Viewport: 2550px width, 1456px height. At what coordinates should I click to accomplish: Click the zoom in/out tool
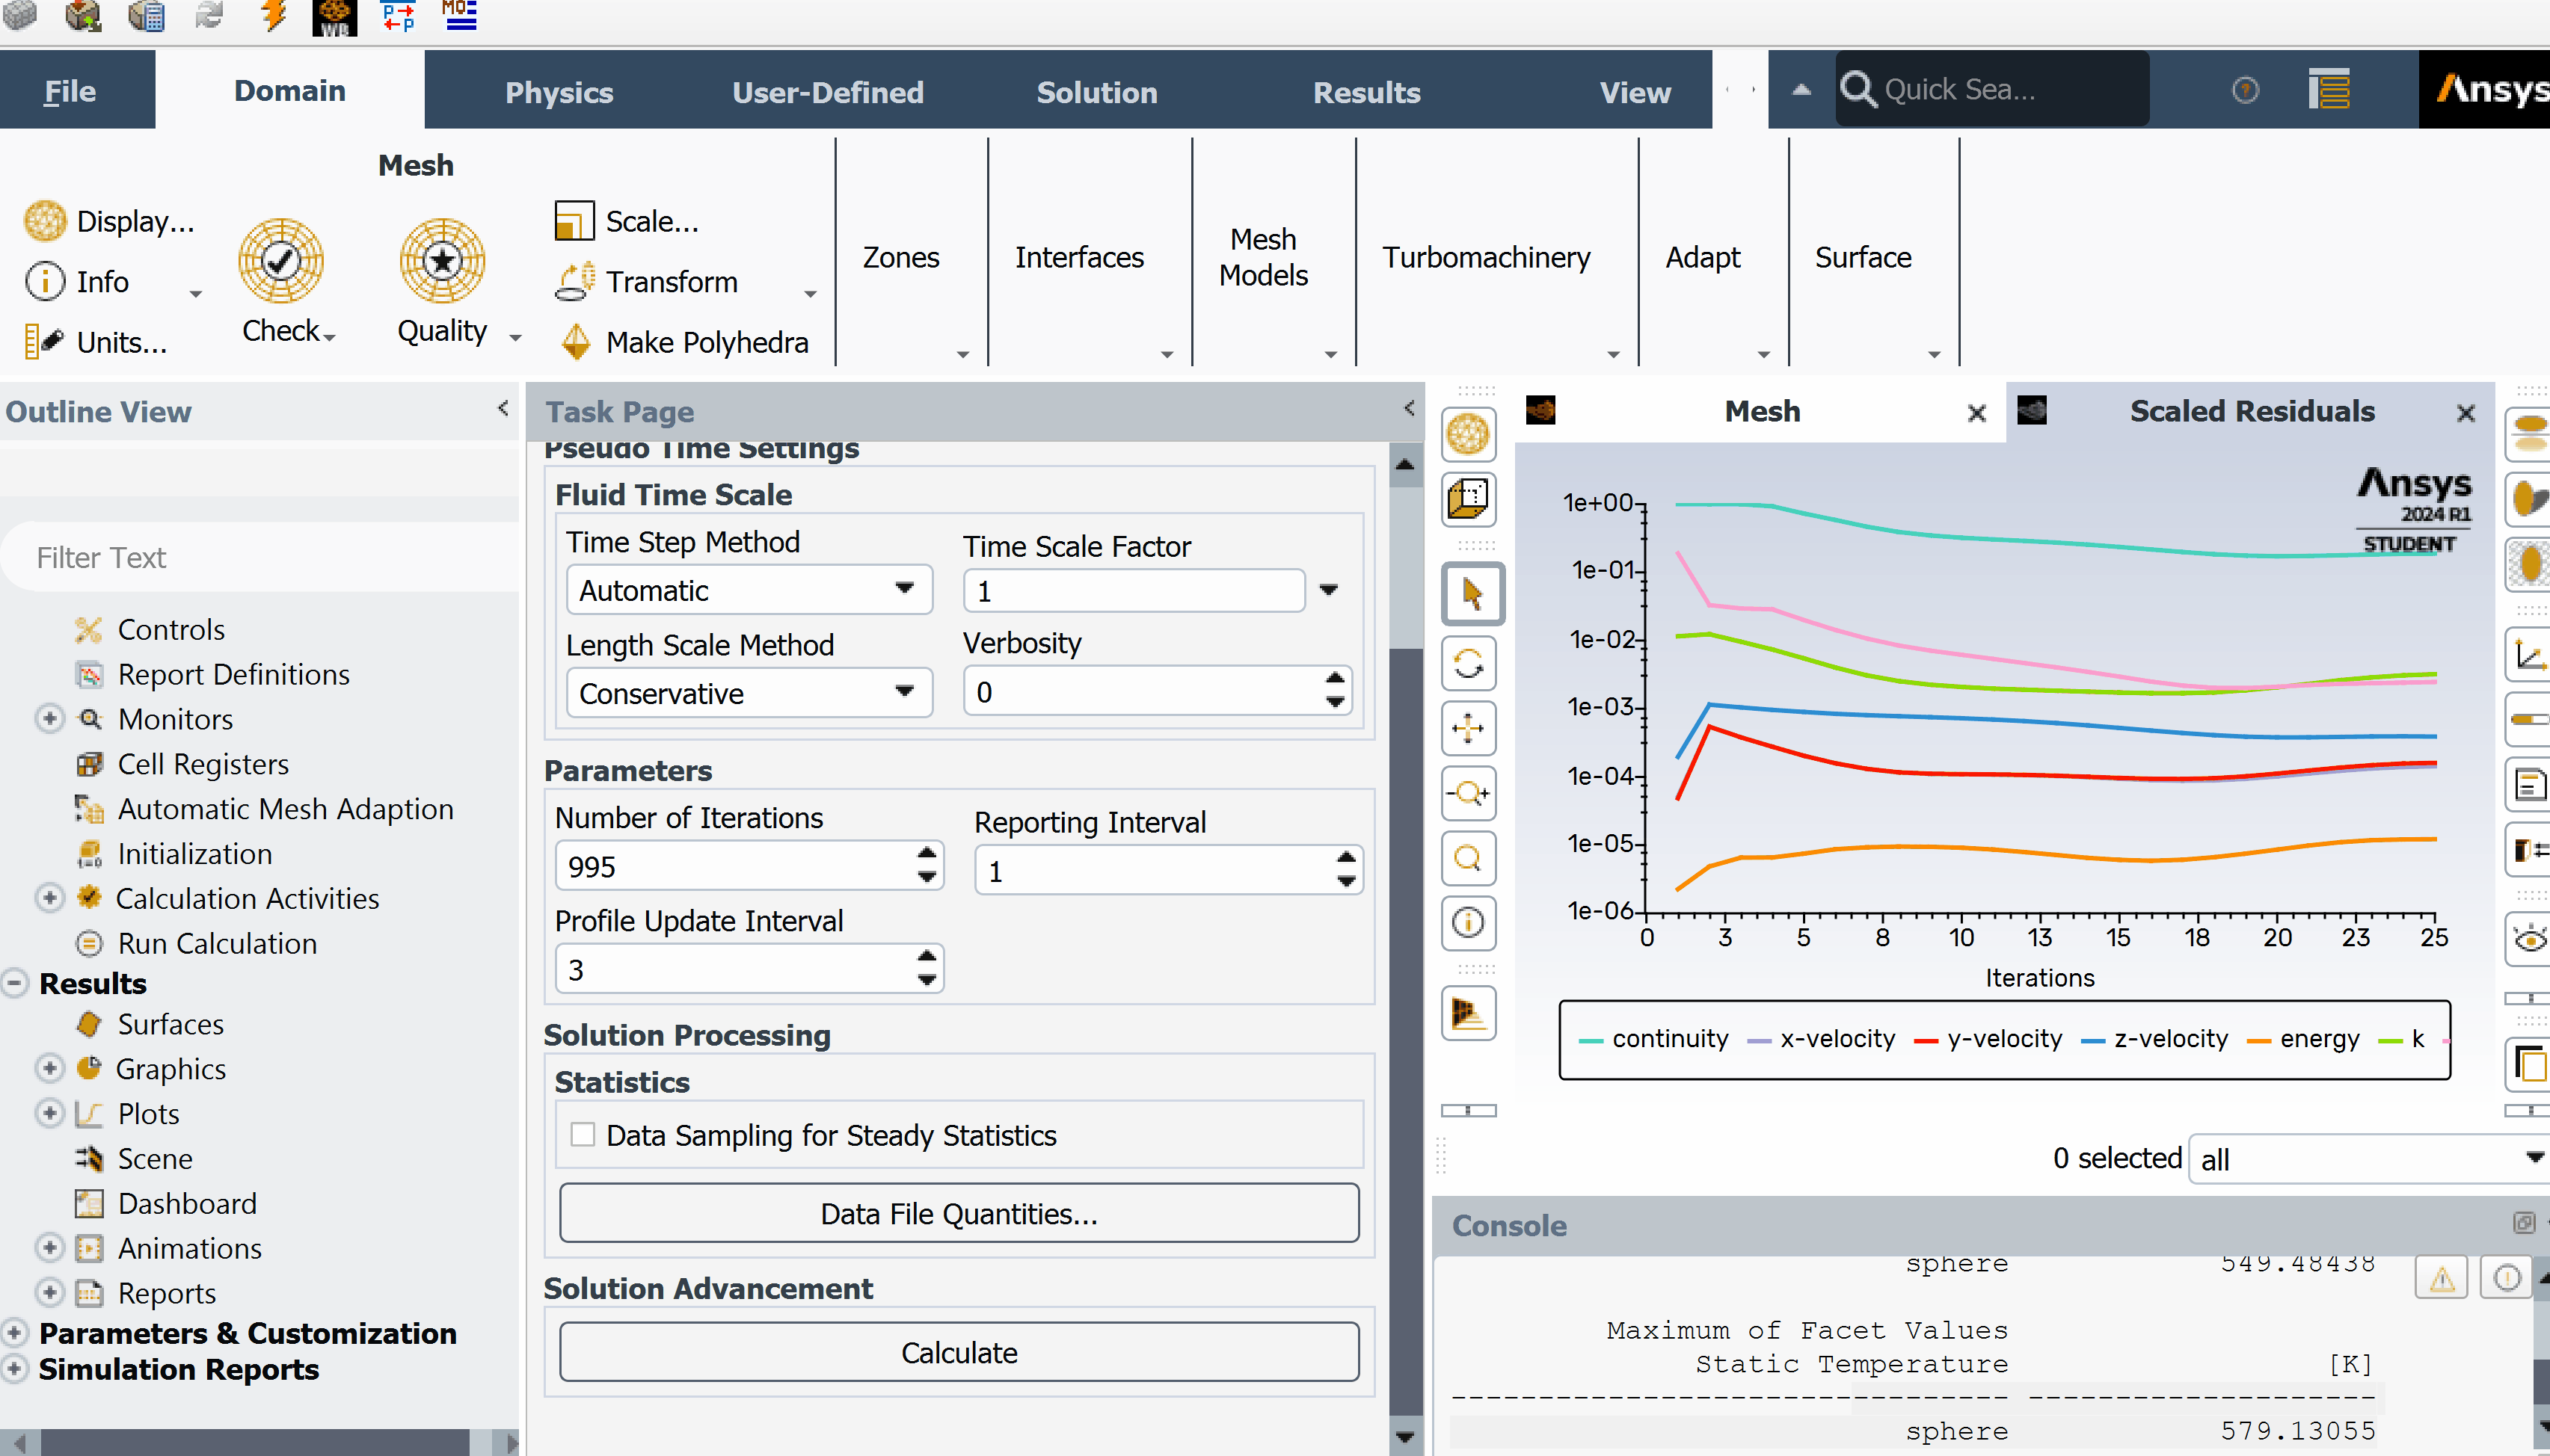click(x=1469, y=794)
